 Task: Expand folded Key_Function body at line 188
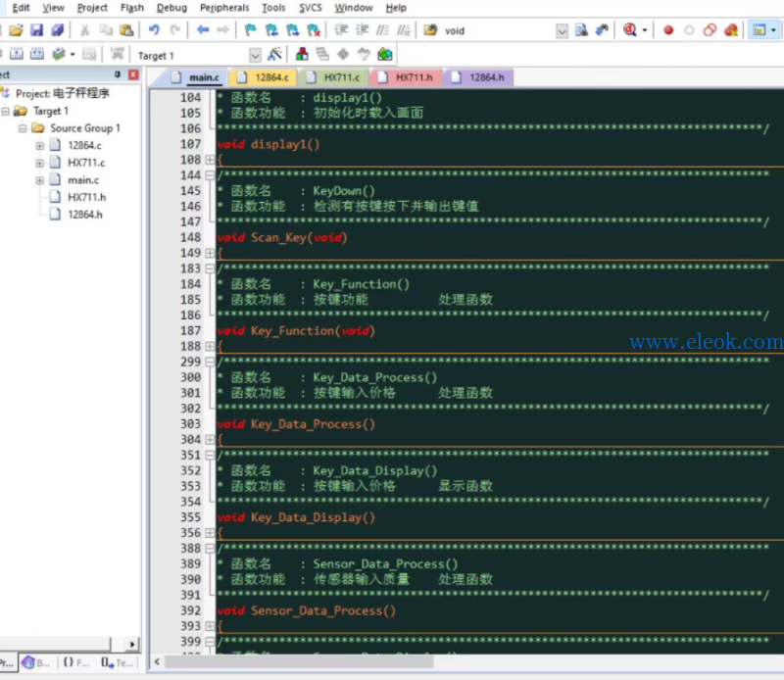pos(210,347)
